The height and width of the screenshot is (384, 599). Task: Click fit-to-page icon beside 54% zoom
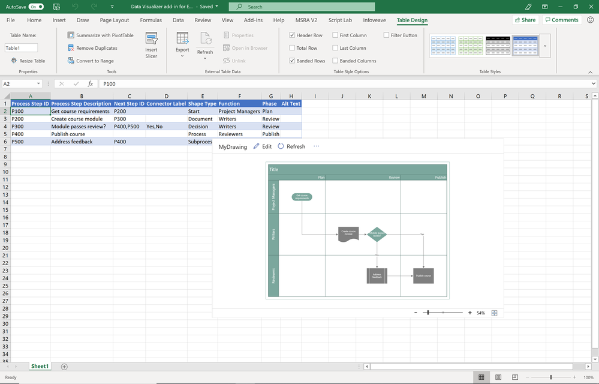pyautogui.click(x=494, y=313)
